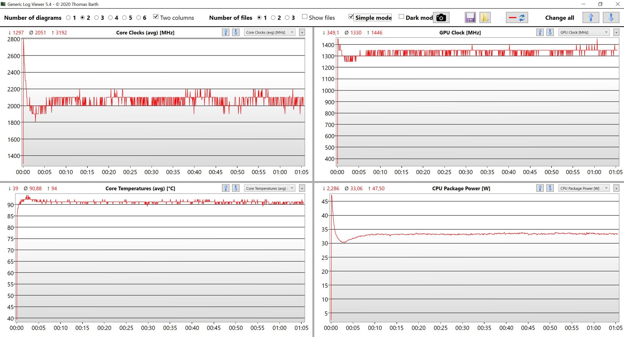Click the red line refresh icon
Screen dimensions: 624x337
tap(517, 18)
